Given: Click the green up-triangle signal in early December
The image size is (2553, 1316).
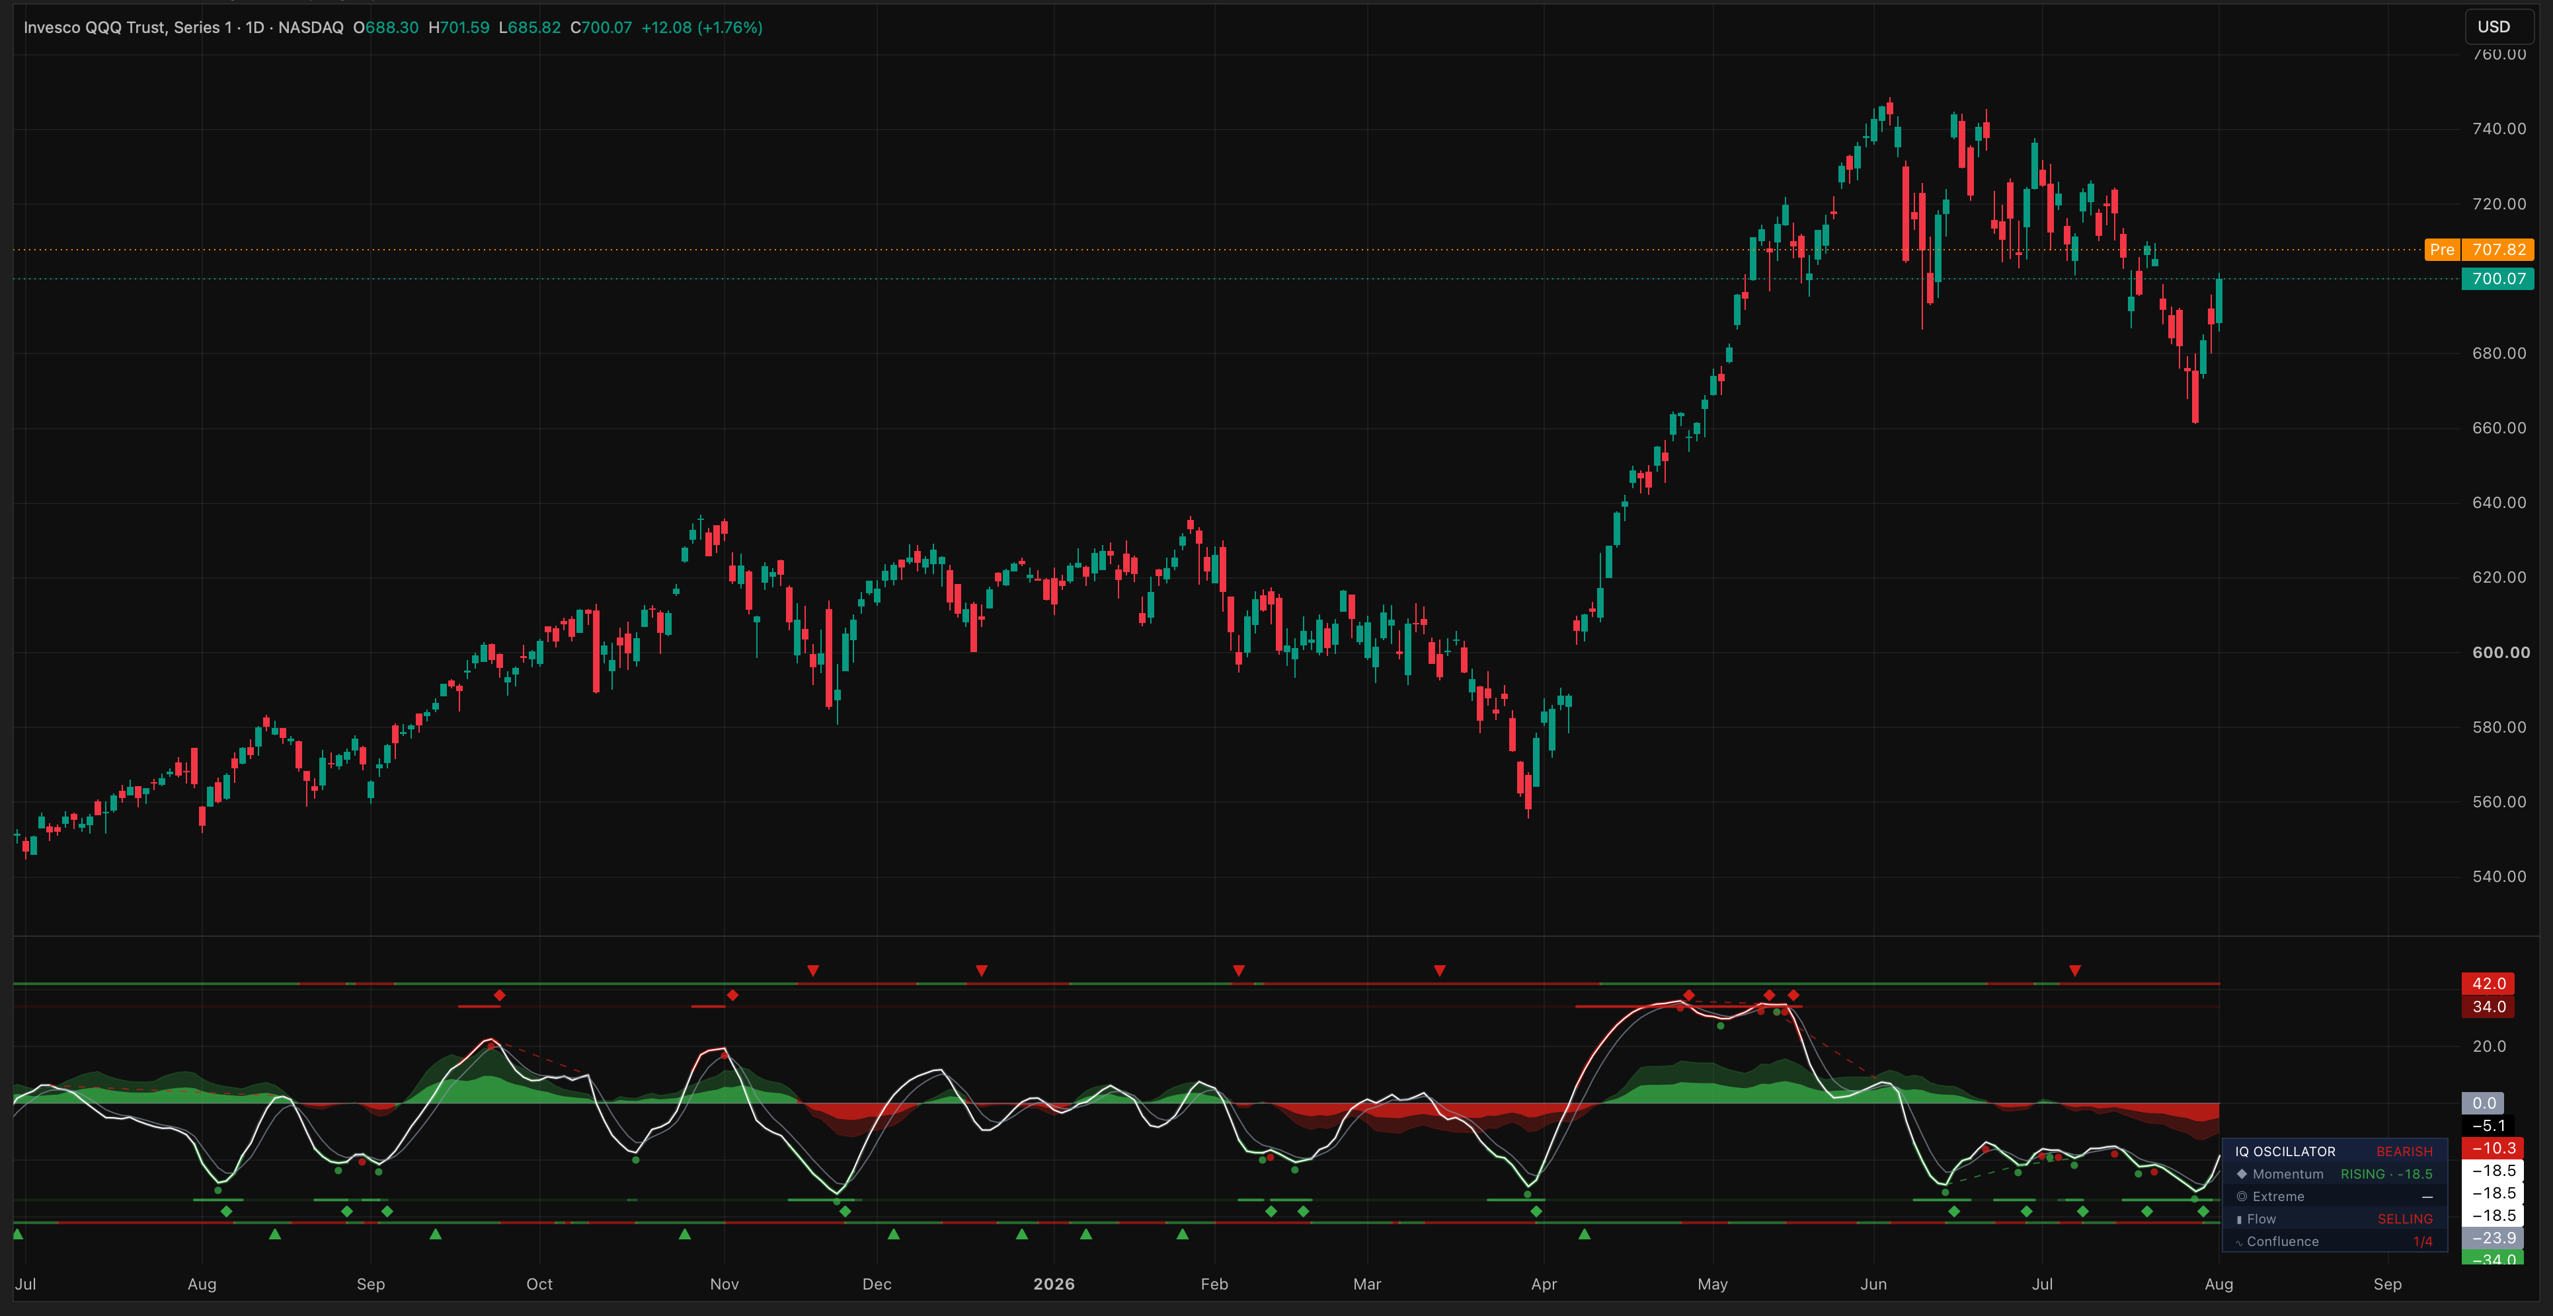Looking at the screenshot, I should 893,1235.
